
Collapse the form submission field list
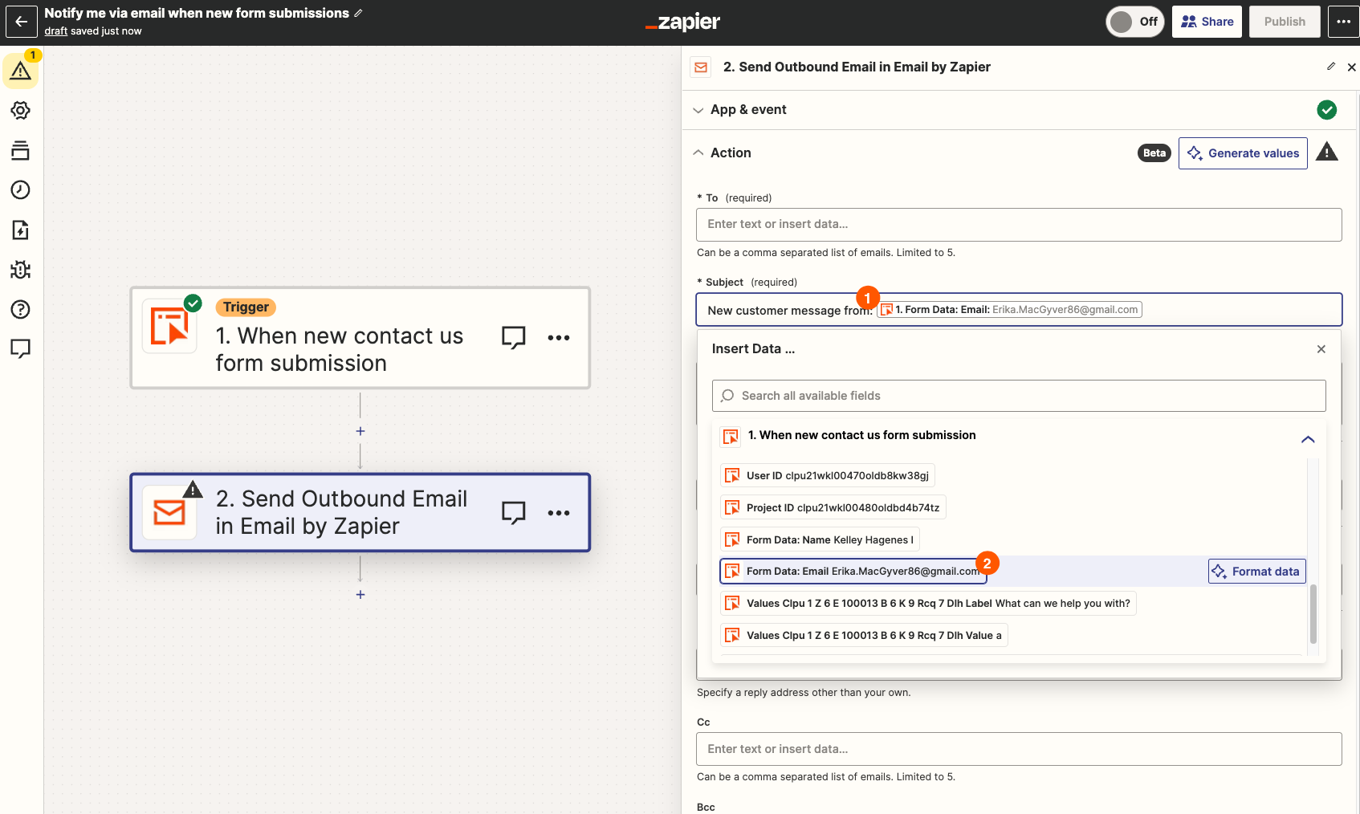[1308, 439]
